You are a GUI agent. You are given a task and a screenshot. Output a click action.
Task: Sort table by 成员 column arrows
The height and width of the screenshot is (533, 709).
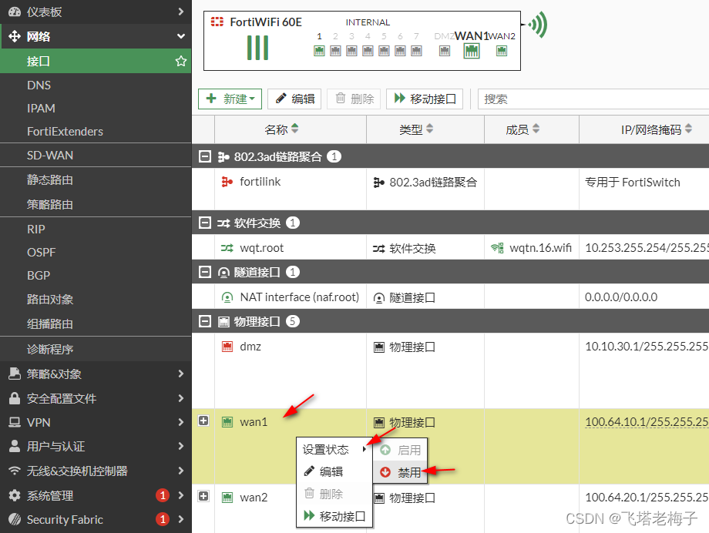[x=536, y=129]
